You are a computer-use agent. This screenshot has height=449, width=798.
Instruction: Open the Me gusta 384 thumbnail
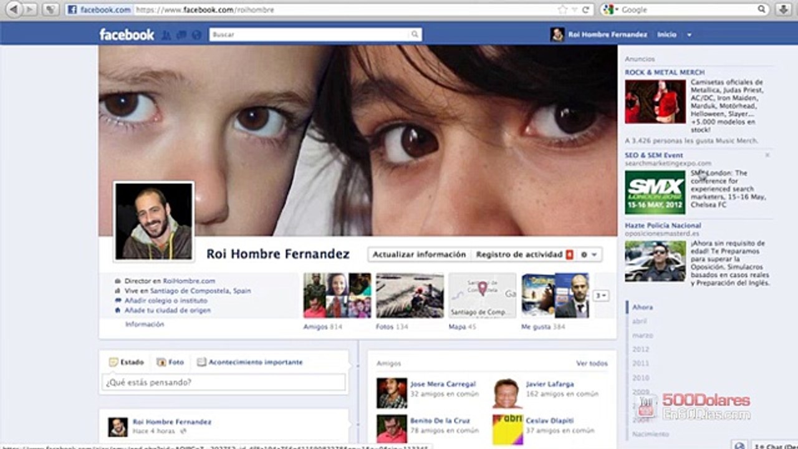[555, 296]
